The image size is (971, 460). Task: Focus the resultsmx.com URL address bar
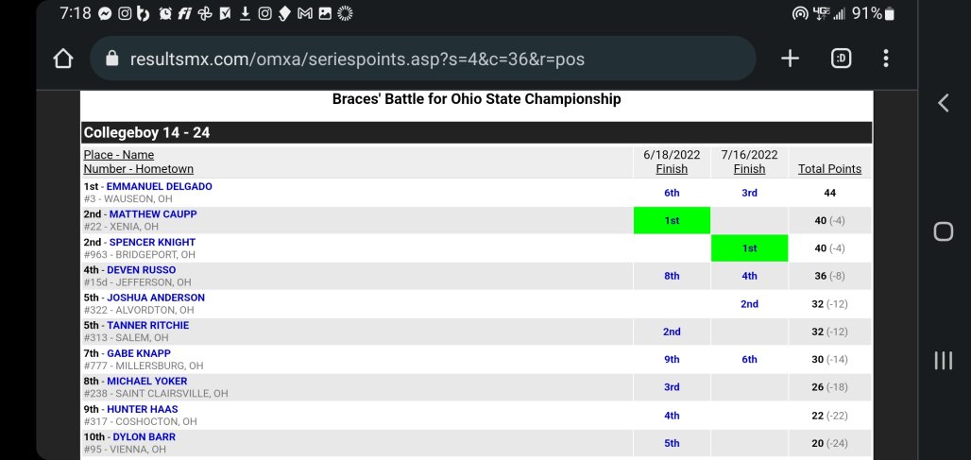[423, 59]
